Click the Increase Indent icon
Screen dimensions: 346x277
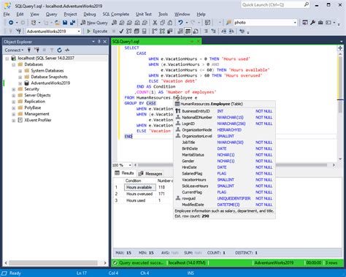pos(231,31)
